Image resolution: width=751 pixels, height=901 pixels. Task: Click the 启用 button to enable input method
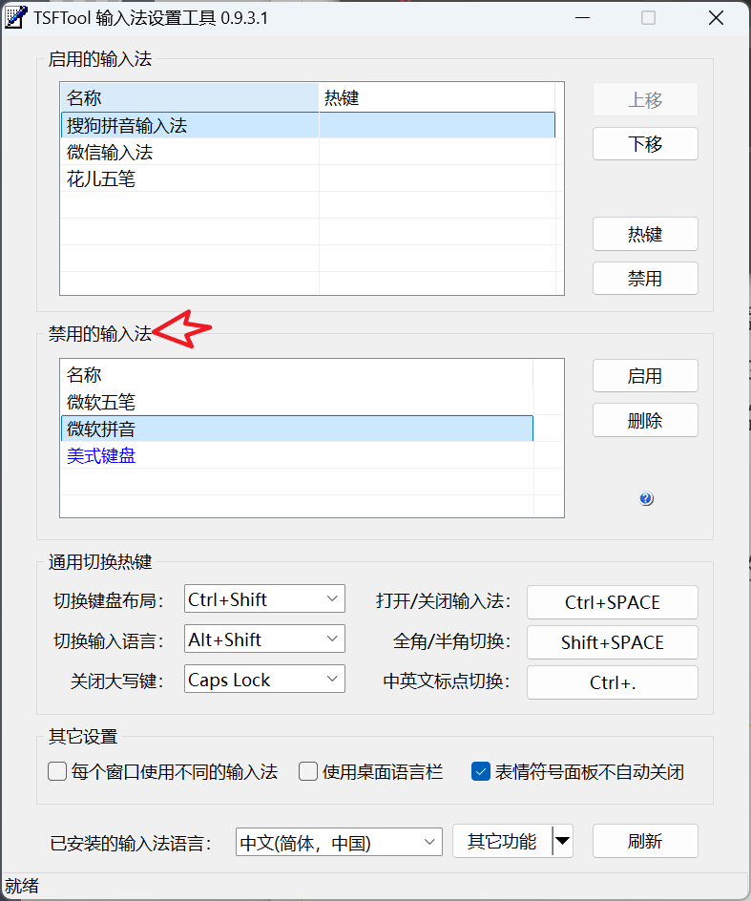tap(645, 376)
